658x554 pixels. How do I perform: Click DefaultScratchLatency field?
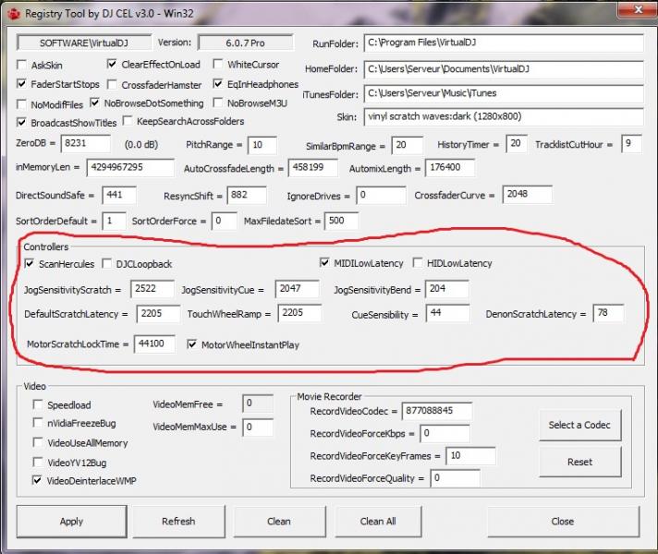pos(159,314)
